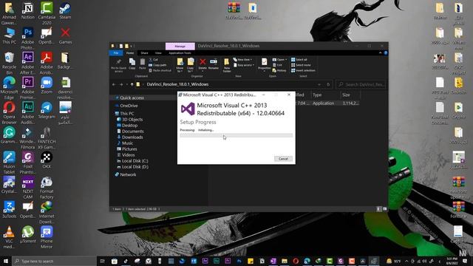Click the Rename icon in the ribbon
Viewport: 473px width, 266px height.
coord(214,64)
